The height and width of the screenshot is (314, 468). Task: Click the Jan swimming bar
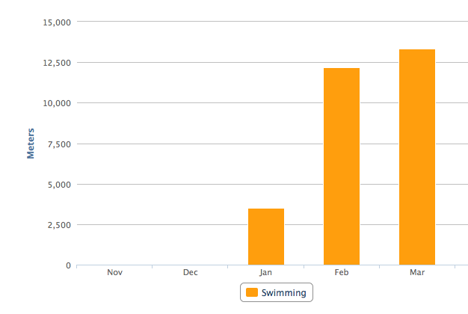click(x=266, y=236)
